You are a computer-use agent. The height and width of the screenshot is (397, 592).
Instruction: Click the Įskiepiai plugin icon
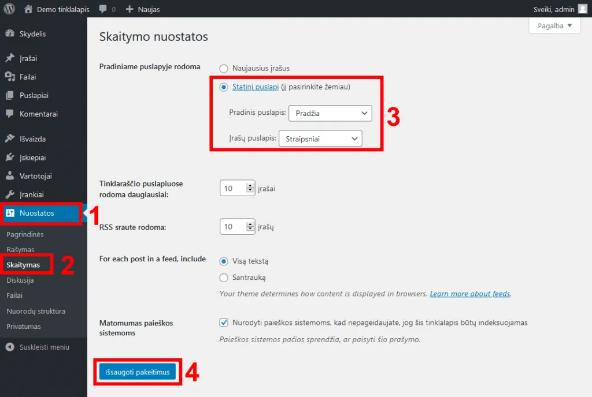click(x=10, y=157)
